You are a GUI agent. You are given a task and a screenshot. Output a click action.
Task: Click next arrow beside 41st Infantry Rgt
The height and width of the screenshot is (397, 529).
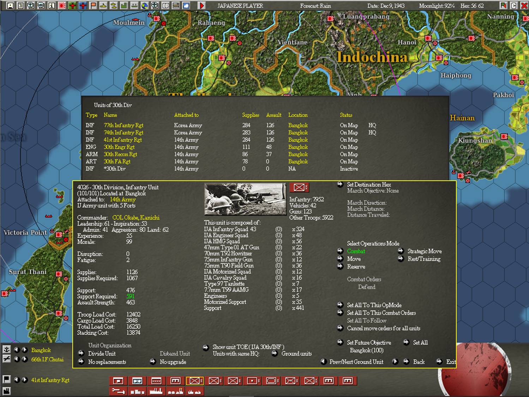coord(24,380)
